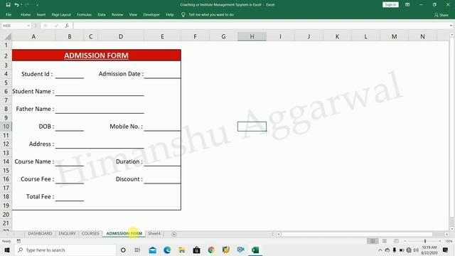Open the Developer ribbon tab
Viewport: 455px width, 256px height.
[x=151, y=14]
